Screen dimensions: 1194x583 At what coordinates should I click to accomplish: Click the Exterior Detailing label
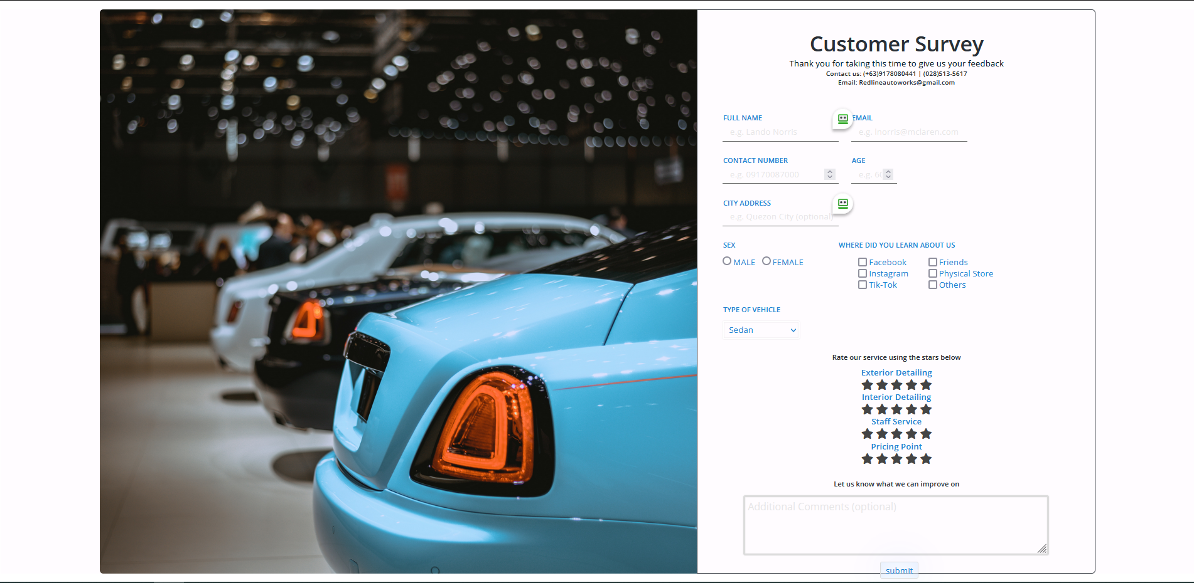pyautogui.click(x=896, y=372)
